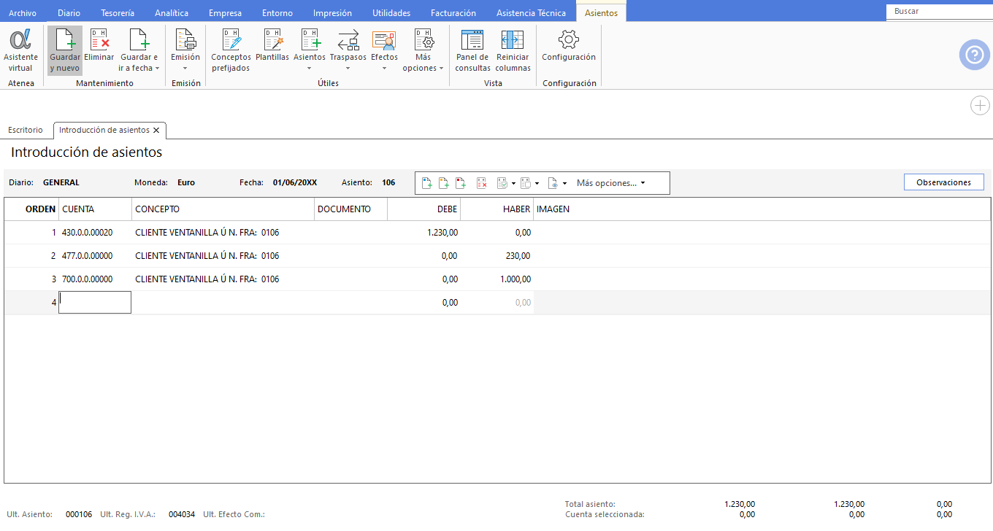Expand the preview eye icon dropdown arrow
Viewport: 993px width, 531px height.
(x=565, y=184)
